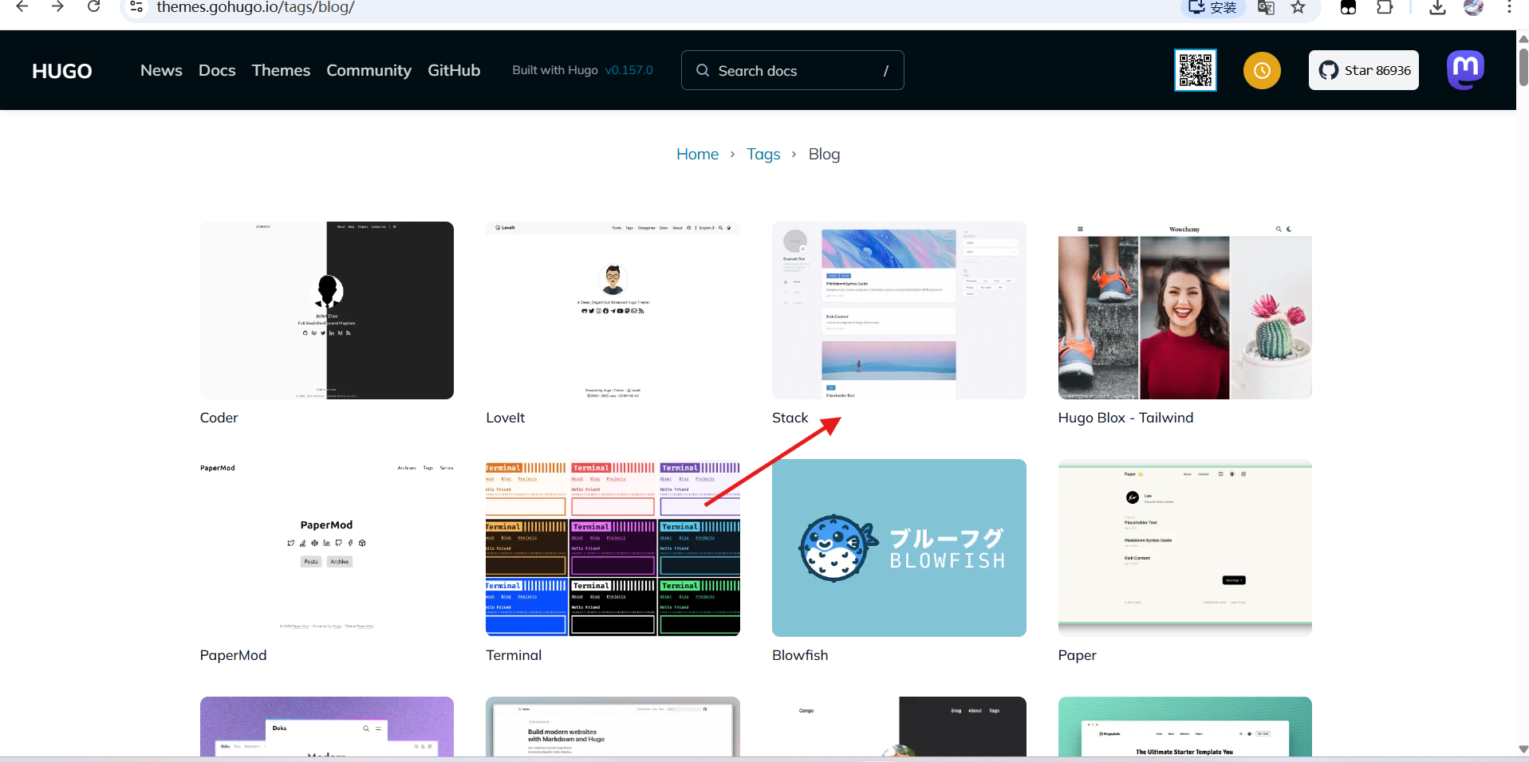
Task: Click the translate page icon
Action: click(x=1266, y=7)
